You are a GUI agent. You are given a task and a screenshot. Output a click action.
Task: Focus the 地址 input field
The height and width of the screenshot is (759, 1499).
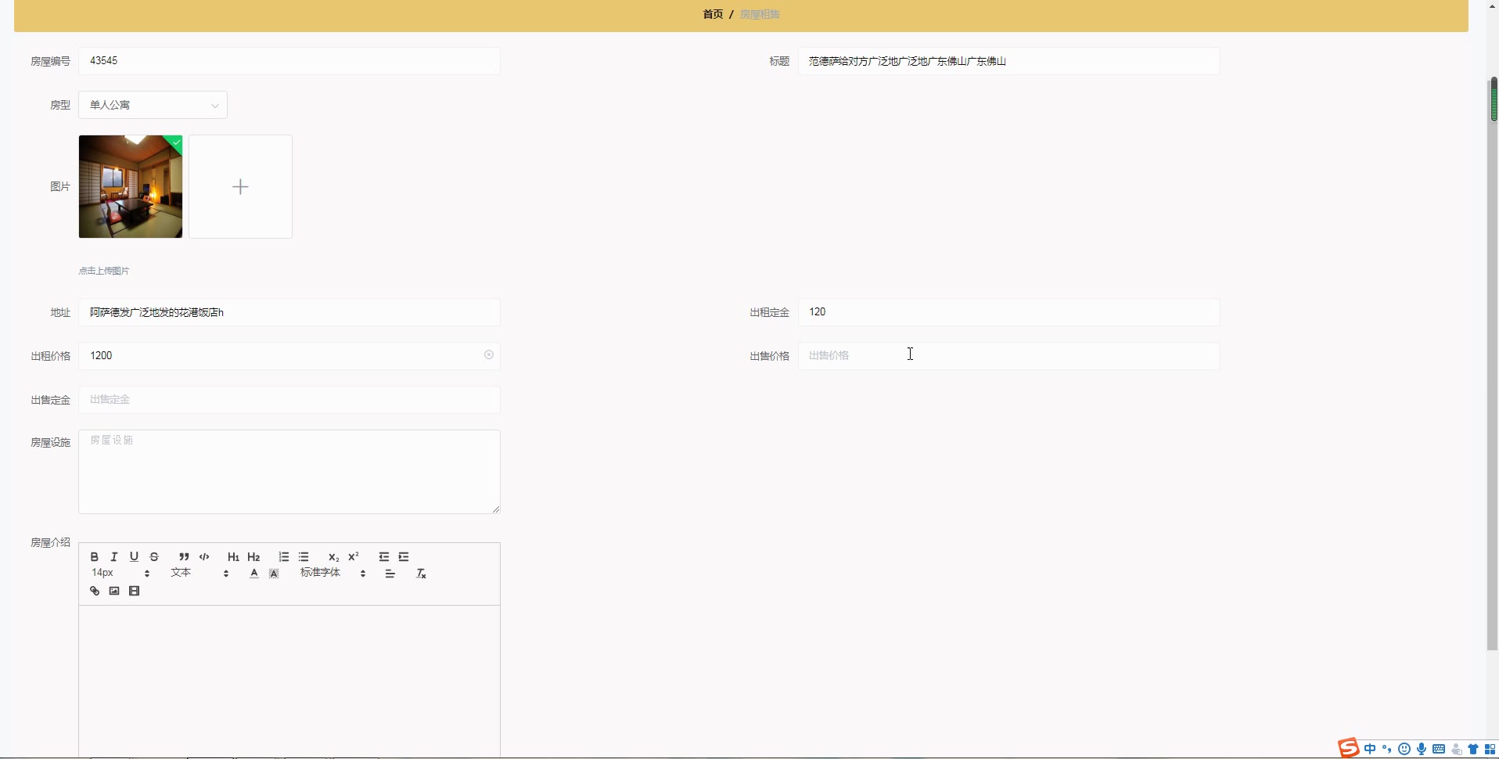tap(289, 312)
